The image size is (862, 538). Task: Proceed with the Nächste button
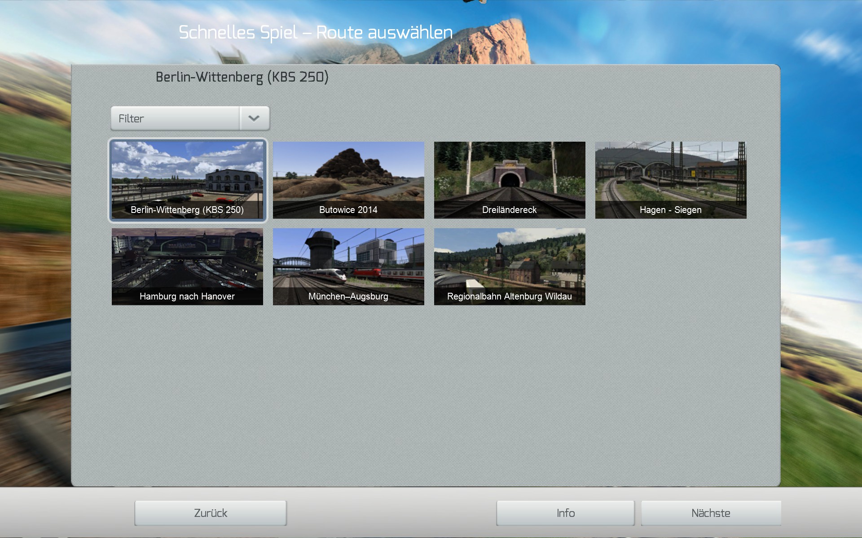tap(711, 513)
